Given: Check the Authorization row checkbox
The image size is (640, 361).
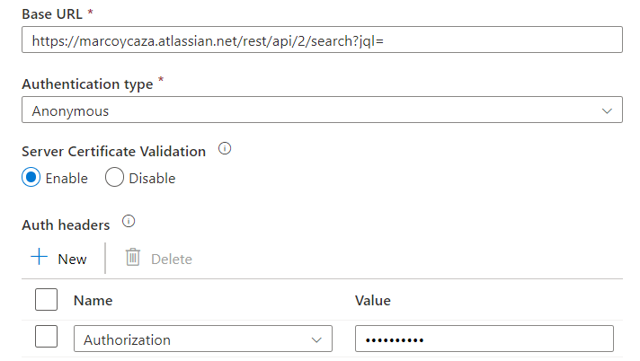Looking at the screenshot, I should (x=46, y=336).
